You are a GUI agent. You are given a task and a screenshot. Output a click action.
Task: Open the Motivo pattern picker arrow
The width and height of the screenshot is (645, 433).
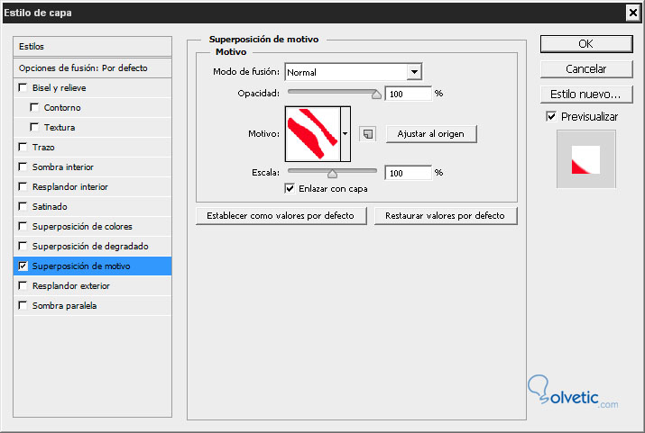tap(346, 134)
